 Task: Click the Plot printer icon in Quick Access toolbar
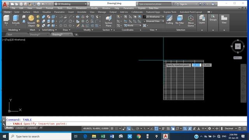[39, 4]
